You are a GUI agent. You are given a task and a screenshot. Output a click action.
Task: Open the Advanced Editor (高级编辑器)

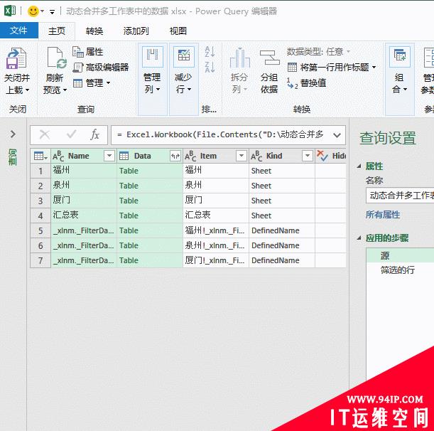[101, 67]
